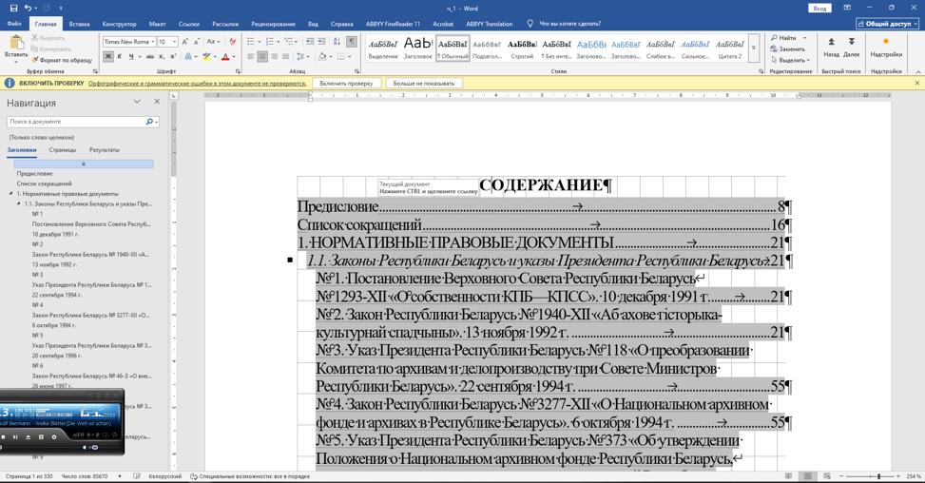Toggle A-B repeat in the media player
Viewport: 925px width, 483px height.
(93, 435)
